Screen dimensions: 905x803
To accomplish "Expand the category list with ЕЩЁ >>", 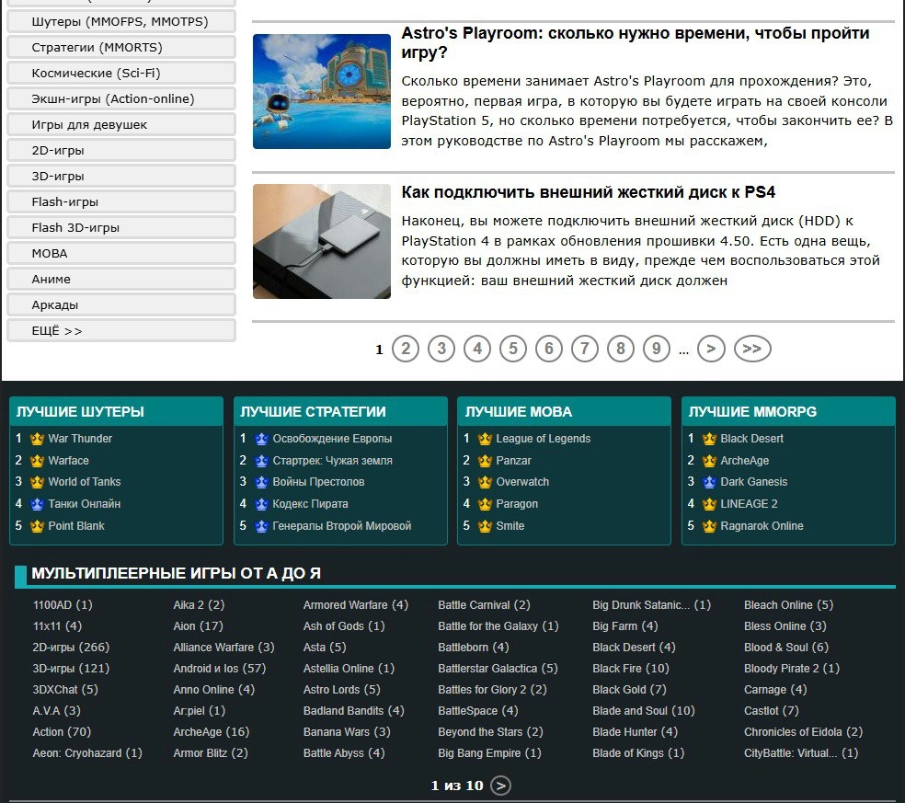I will [x=120, y=330].
